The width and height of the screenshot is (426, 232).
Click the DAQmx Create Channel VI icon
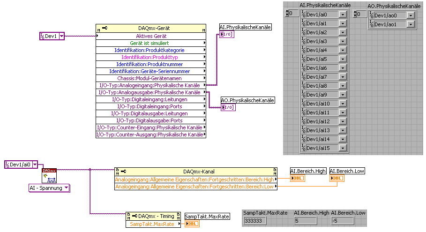49,175
